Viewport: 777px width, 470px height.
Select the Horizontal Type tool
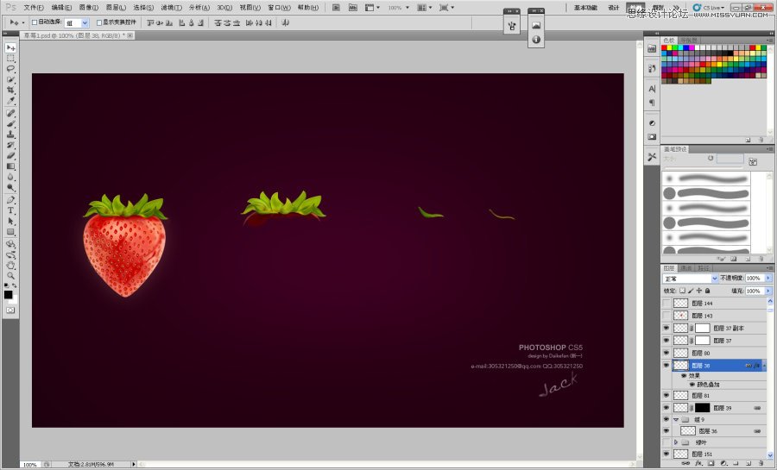coord(11,210)
